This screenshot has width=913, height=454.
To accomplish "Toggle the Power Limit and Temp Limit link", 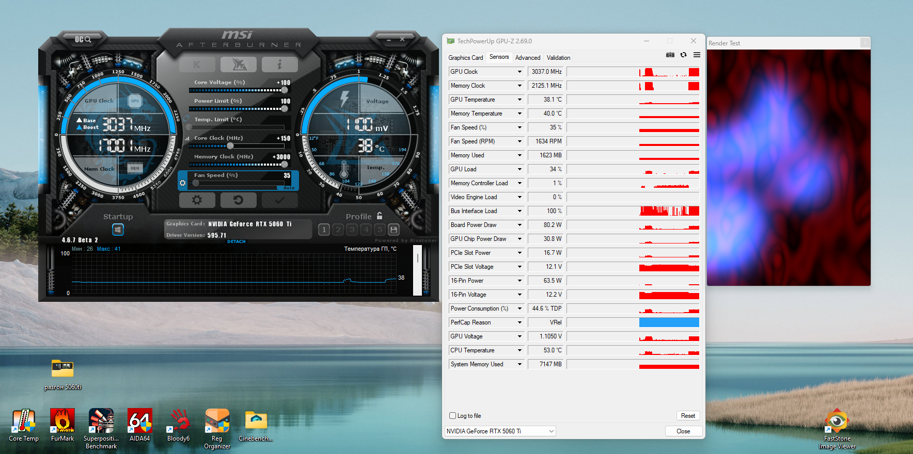I will click(186, 119).
